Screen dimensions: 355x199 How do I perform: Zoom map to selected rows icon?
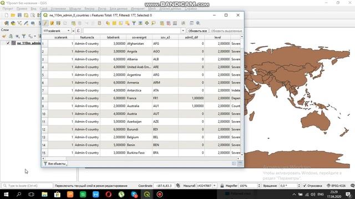point(154,23)
